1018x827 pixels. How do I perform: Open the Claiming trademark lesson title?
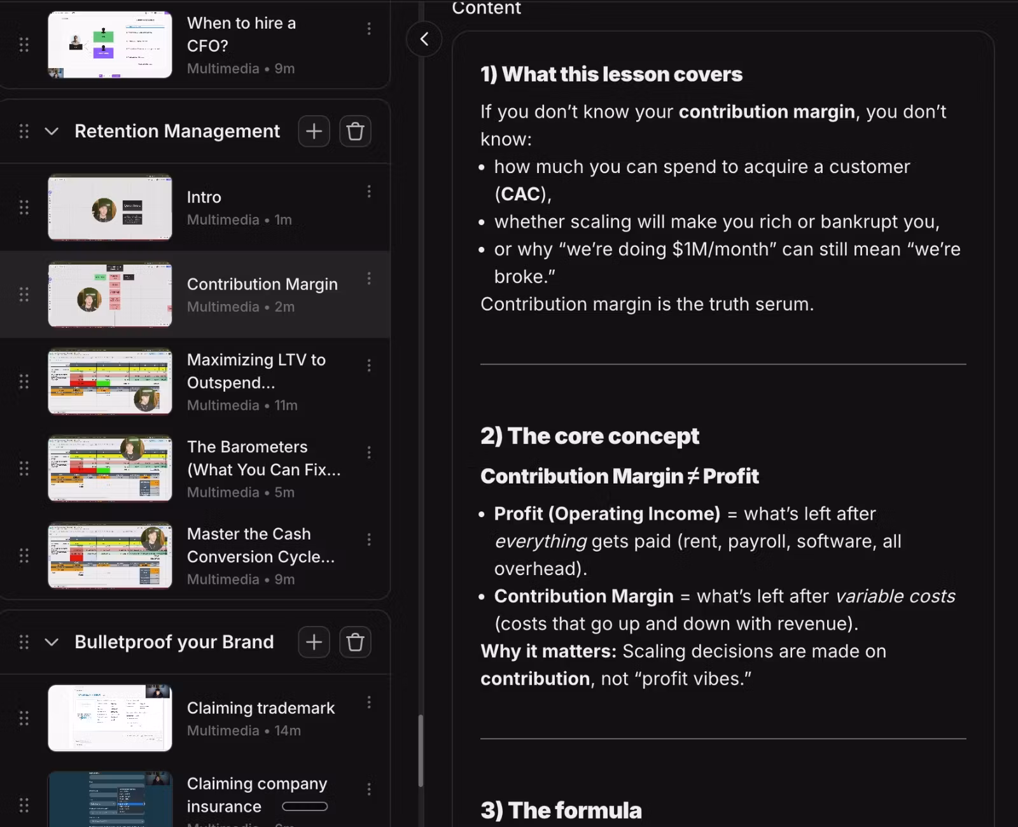(261, 708)
